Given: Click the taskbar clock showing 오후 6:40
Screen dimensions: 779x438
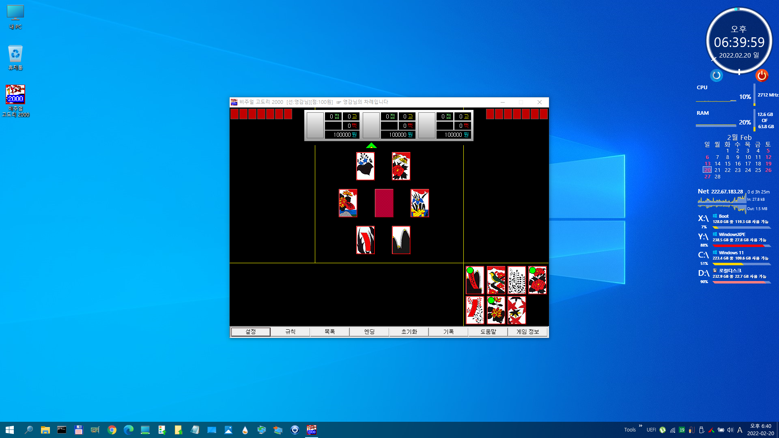Looking at the screenshot, I should 761,429.
